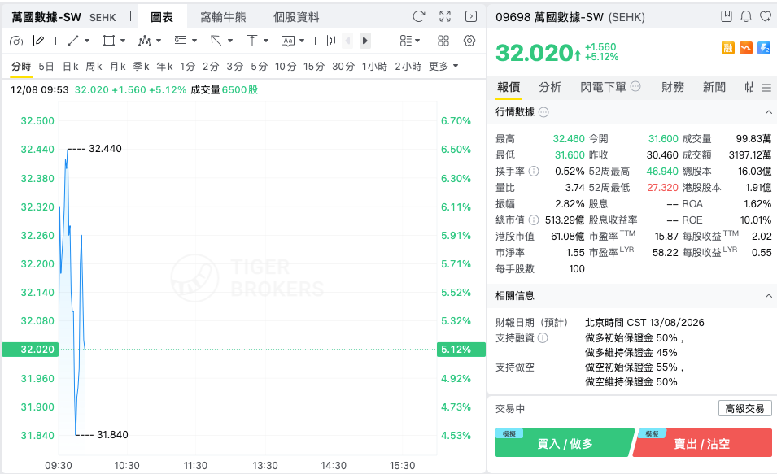Click info icon next to 換手率

[x=534, y=172]
